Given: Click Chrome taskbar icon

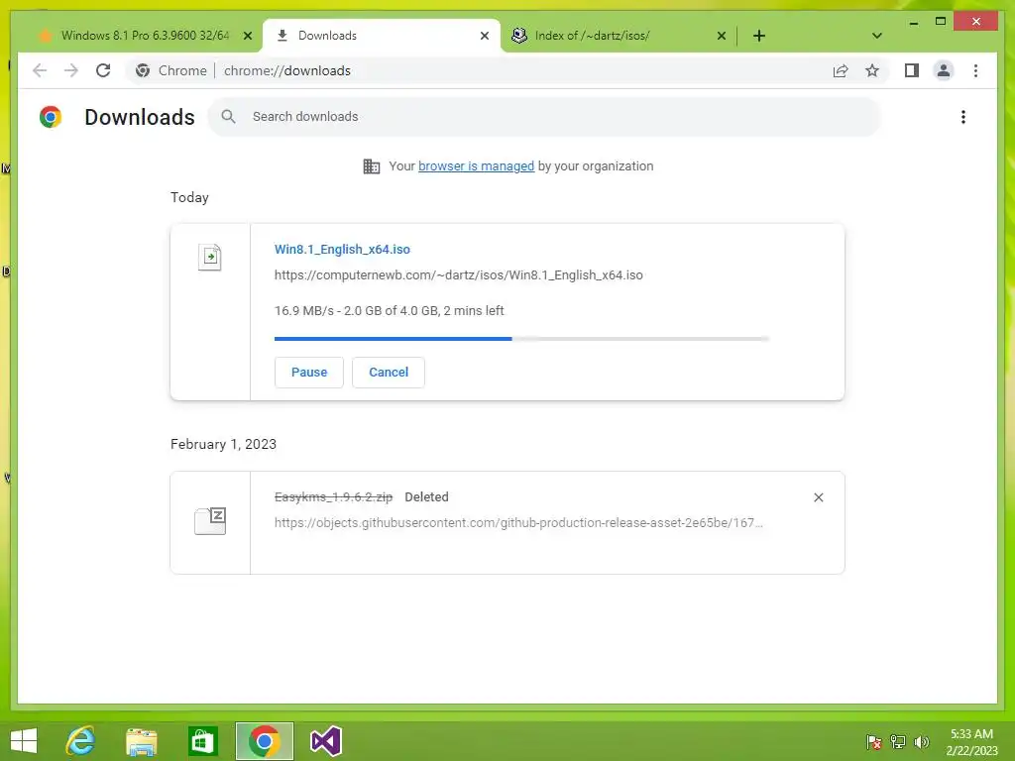Looking at the screenshot, I should coord(264,741).
